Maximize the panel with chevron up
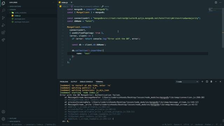The image size is (224, 126). pos(216,82)
